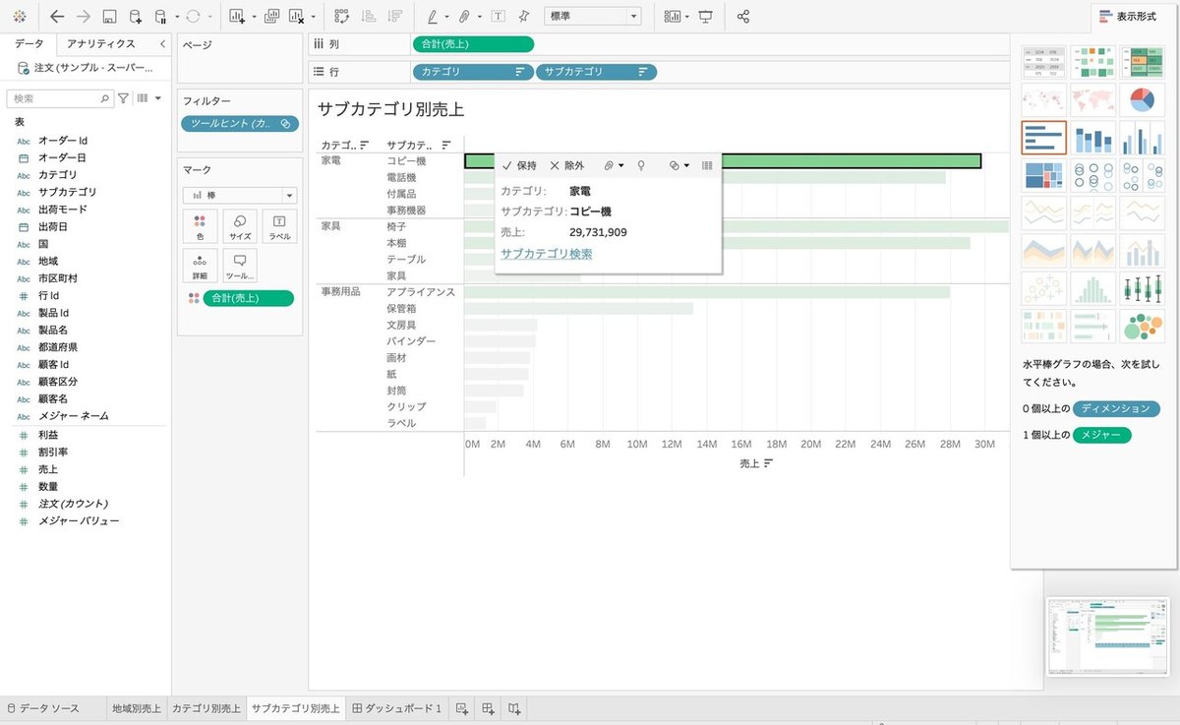The image size is (1180, 725).
Task: Open the 標準 fit dropdown
Action: coord(593,17)
